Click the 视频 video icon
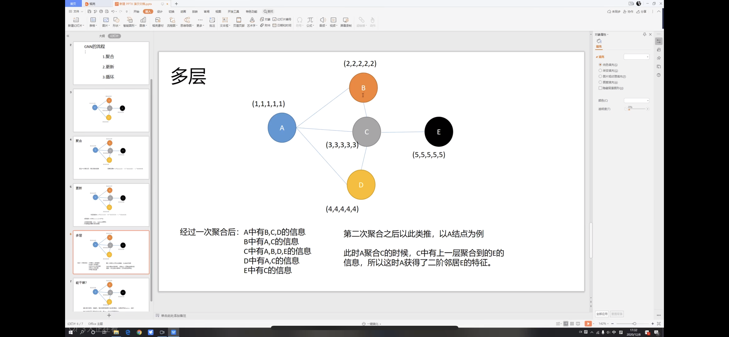 [333, 20]
